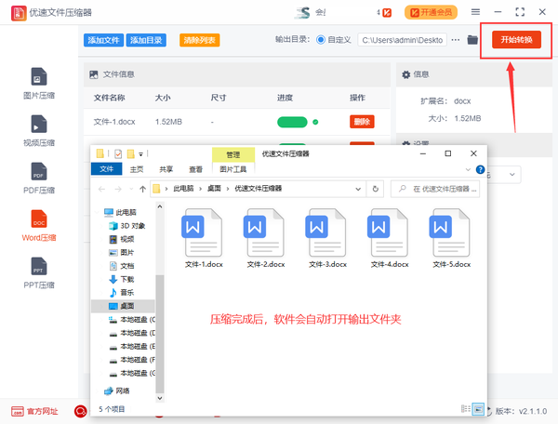Screen dimensions: 558x424
Task: Refresh the Explorer folder view
Action: point(375,188)
